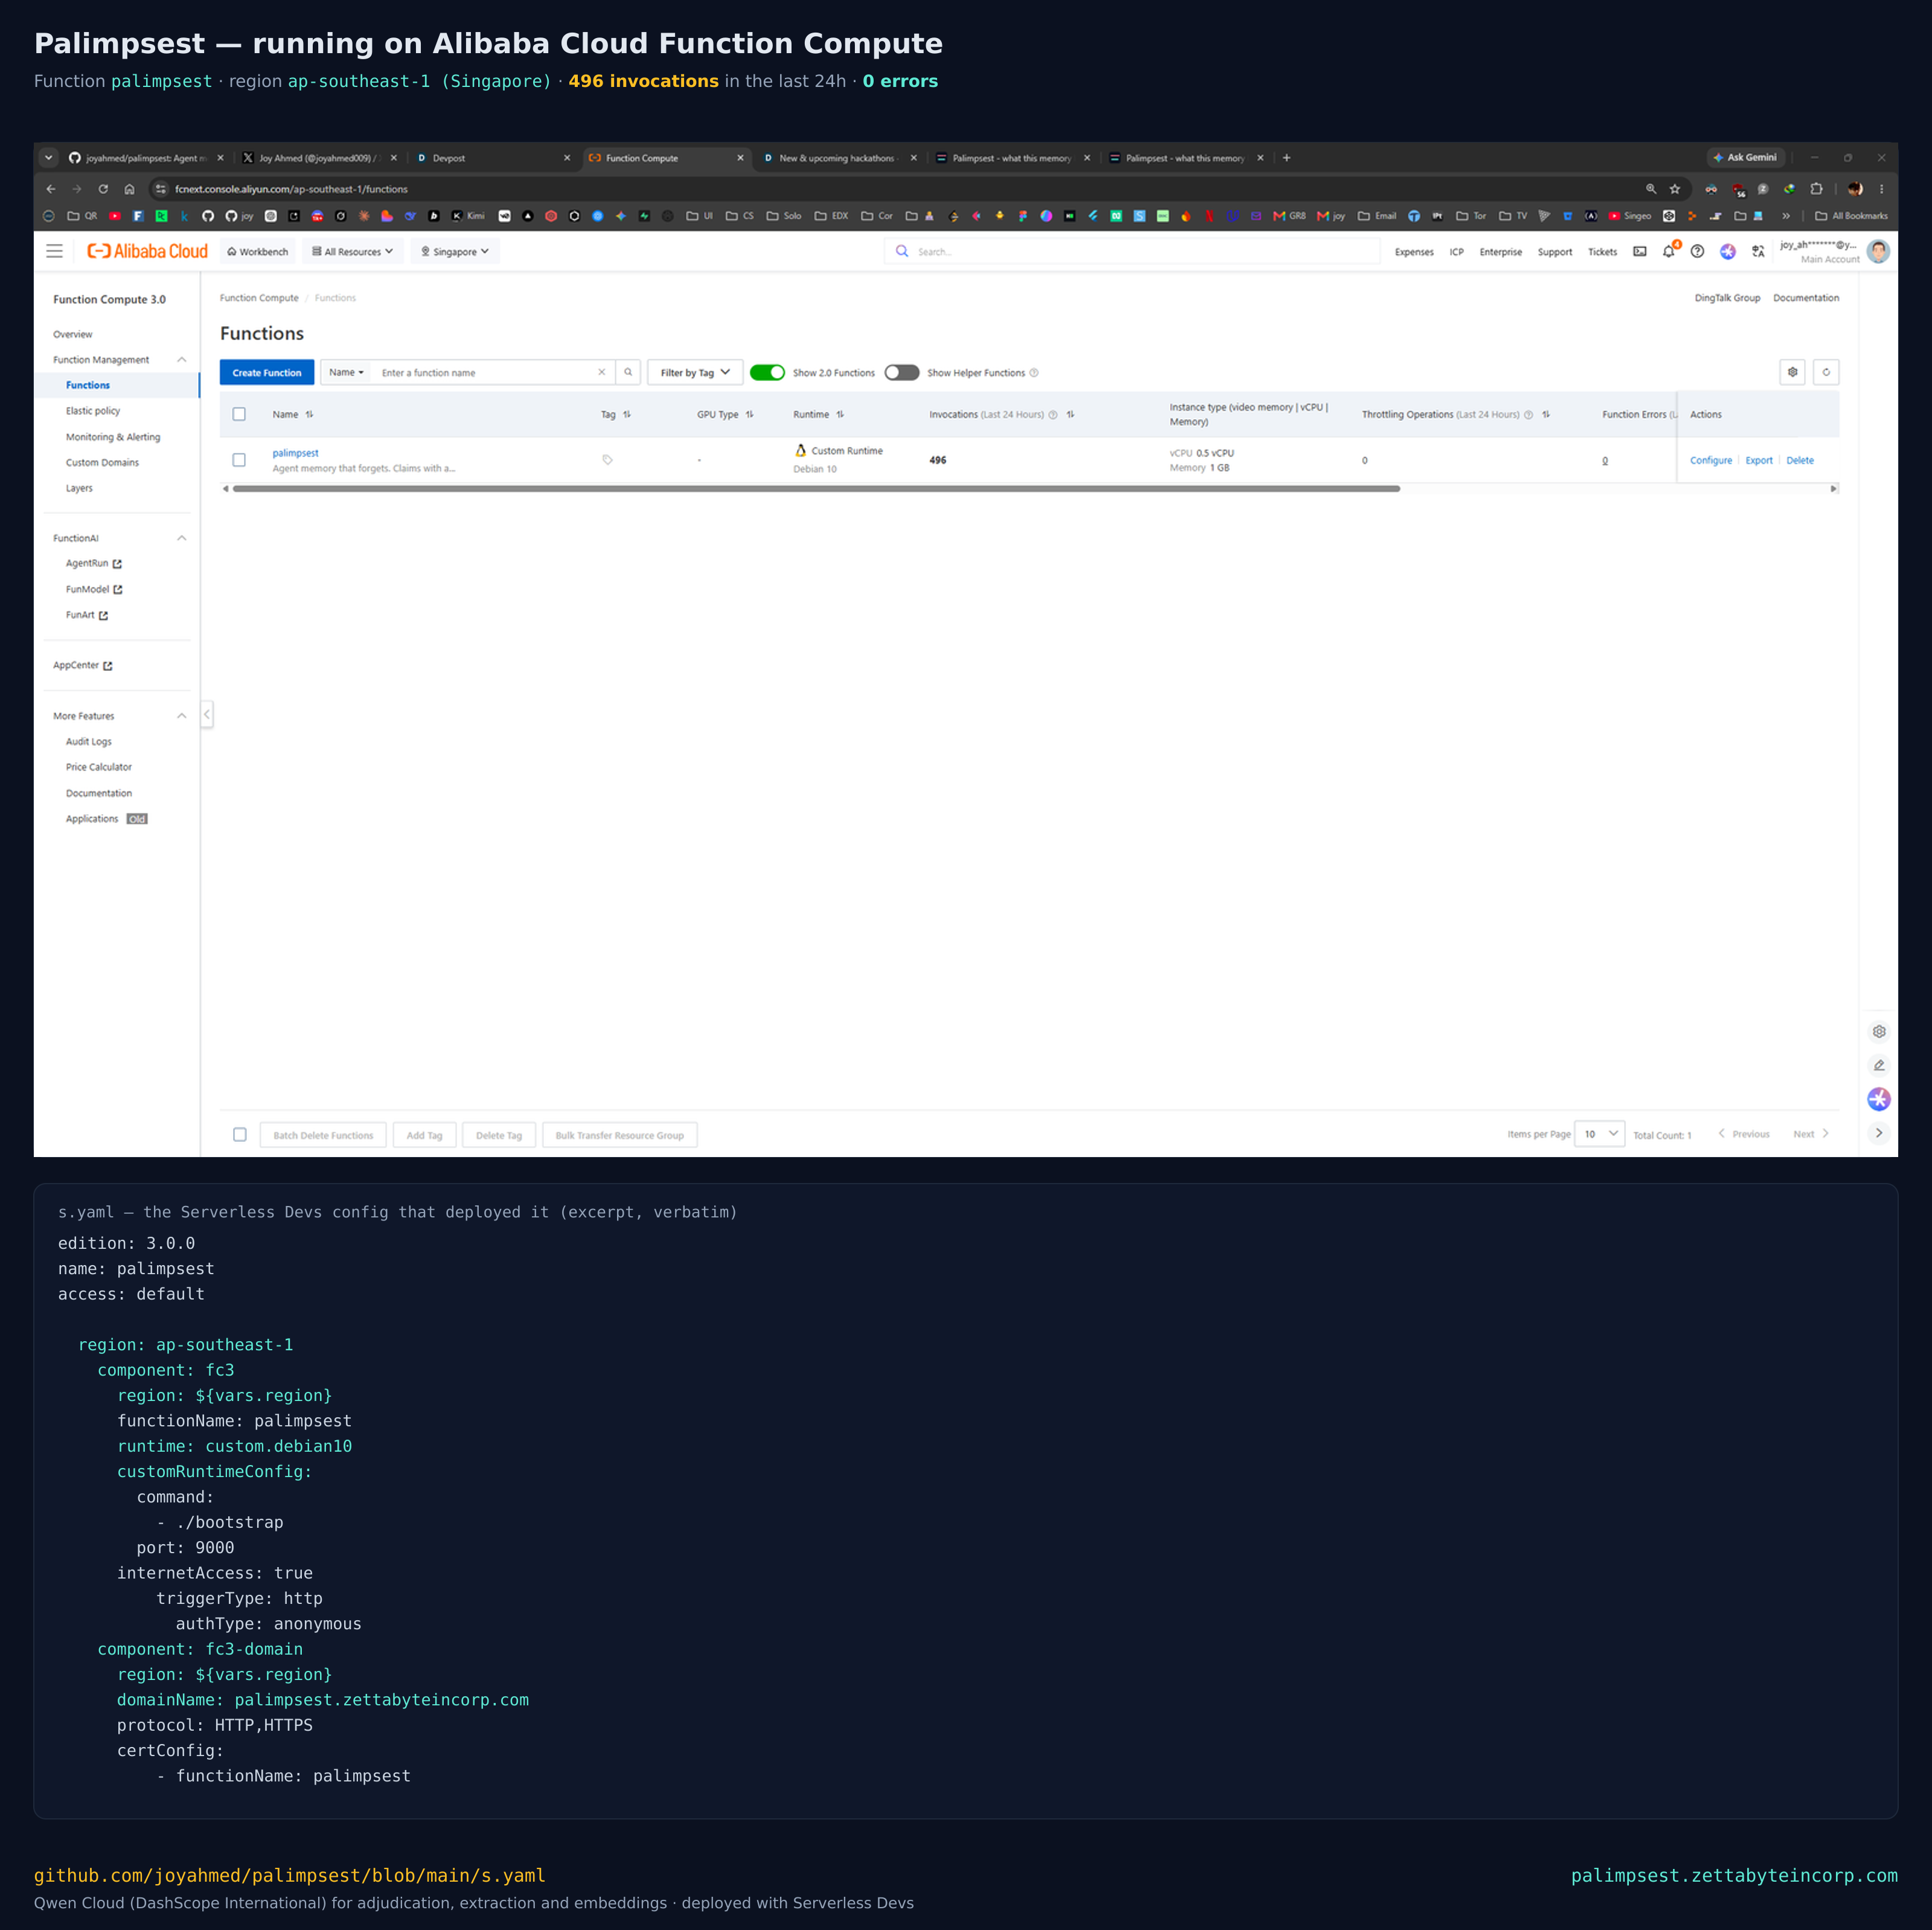Open Audit Logs sidebar item
The width and height of the screenshot is (1932, 1930).
(x=89, y=741)
